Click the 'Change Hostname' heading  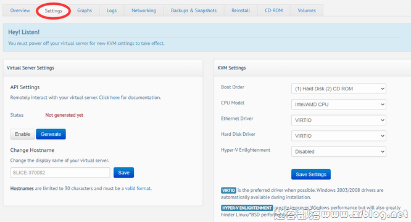click(32, 150)
